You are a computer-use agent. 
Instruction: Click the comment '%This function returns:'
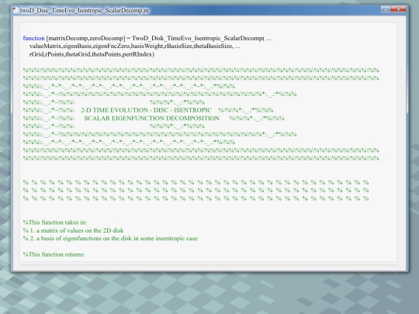[x=54, y=254]
